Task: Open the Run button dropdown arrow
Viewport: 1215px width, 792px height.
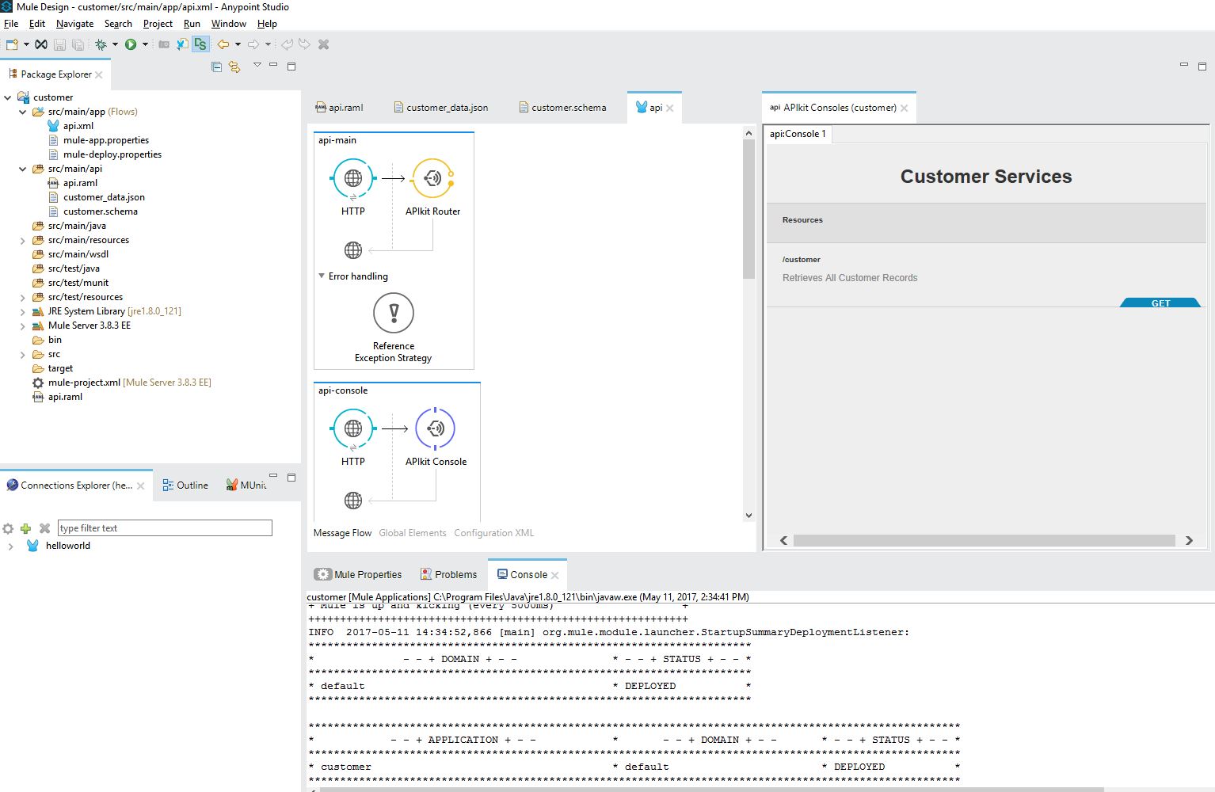Action: point(145,44)
